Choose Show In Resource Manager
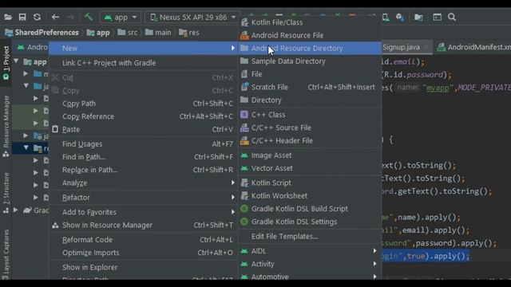Screen dimensions: 511x287 (x=144, y=225)
